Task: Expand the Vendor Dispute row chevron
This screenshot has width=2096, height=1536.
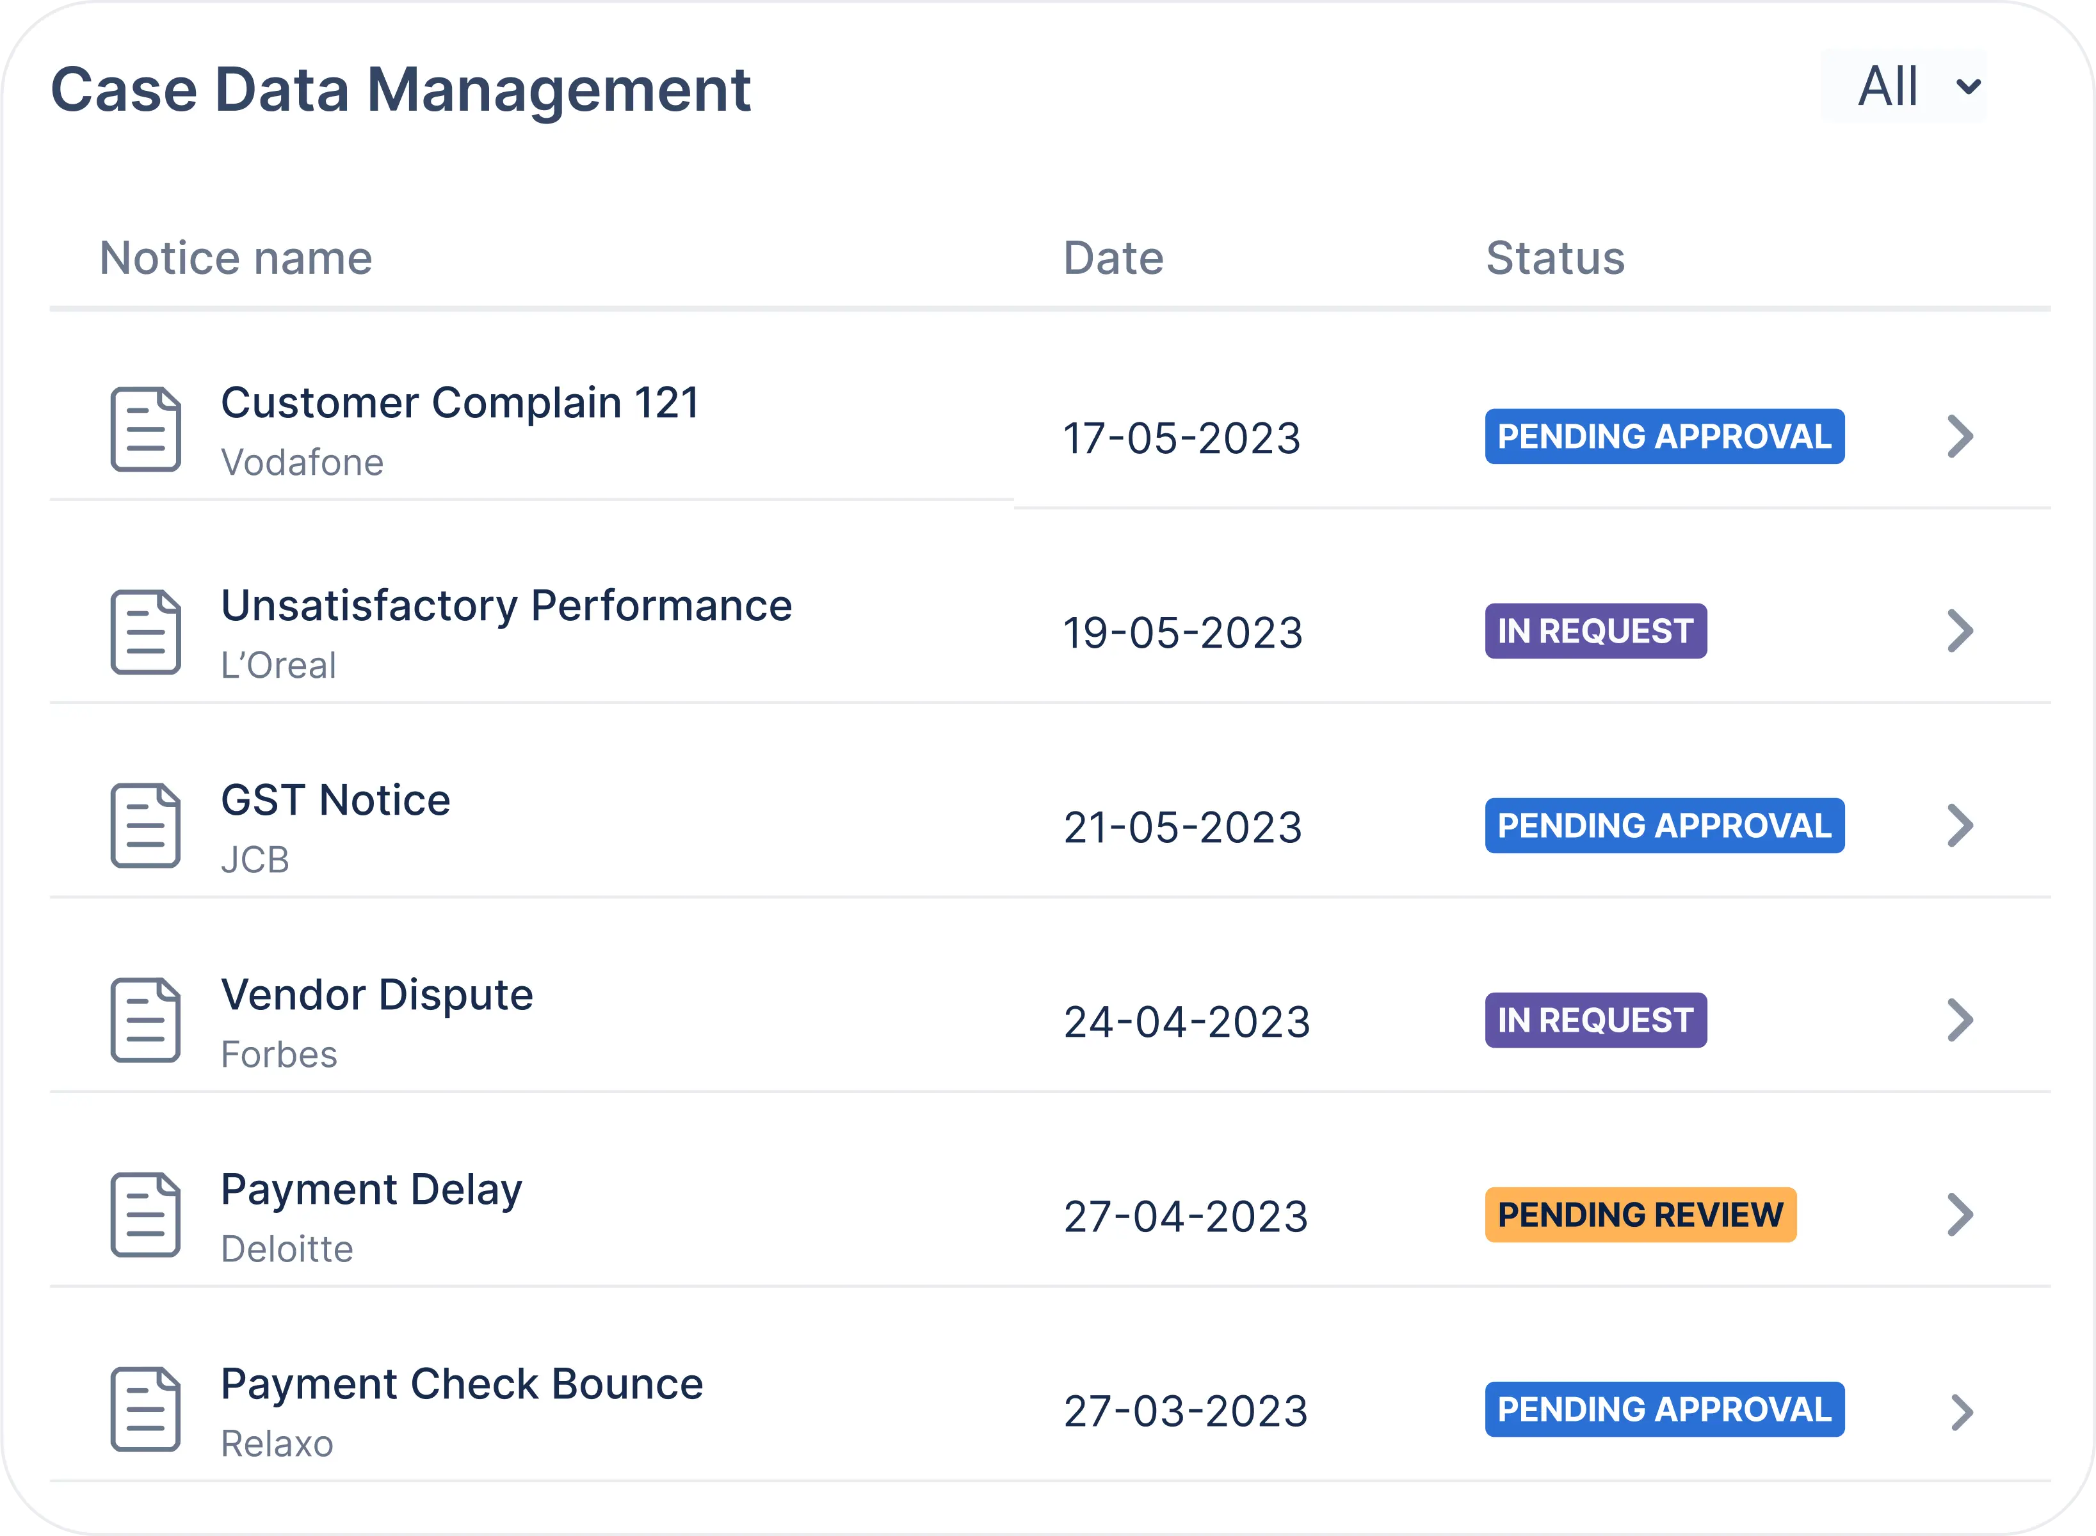Action: click(x=1960, y=1020)
